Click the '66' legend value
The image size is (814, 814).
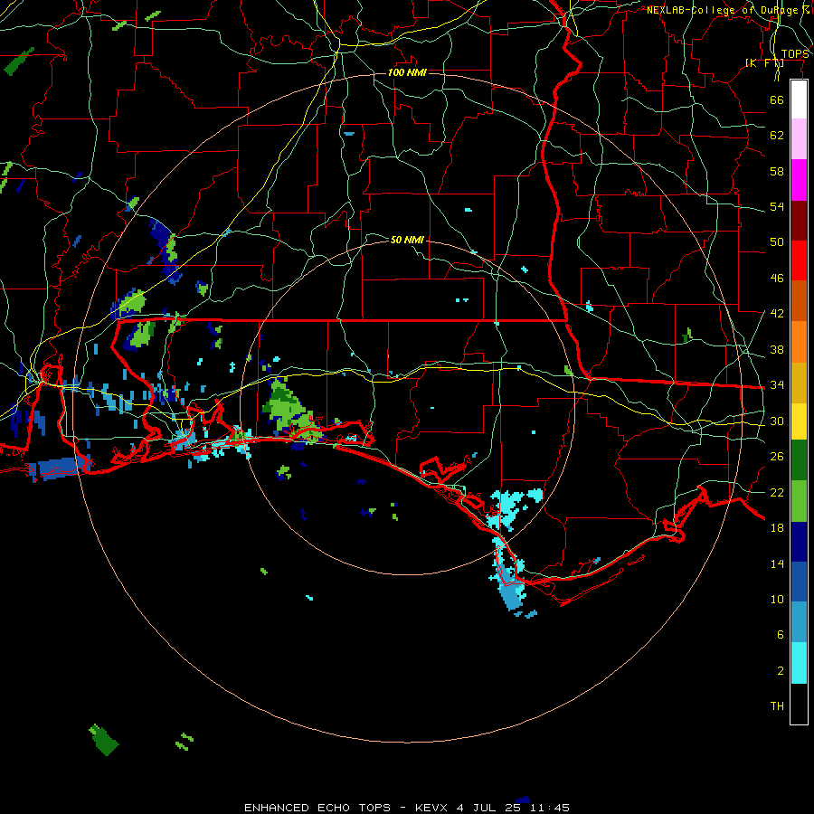pyautogui.click(x=777, y=99)
